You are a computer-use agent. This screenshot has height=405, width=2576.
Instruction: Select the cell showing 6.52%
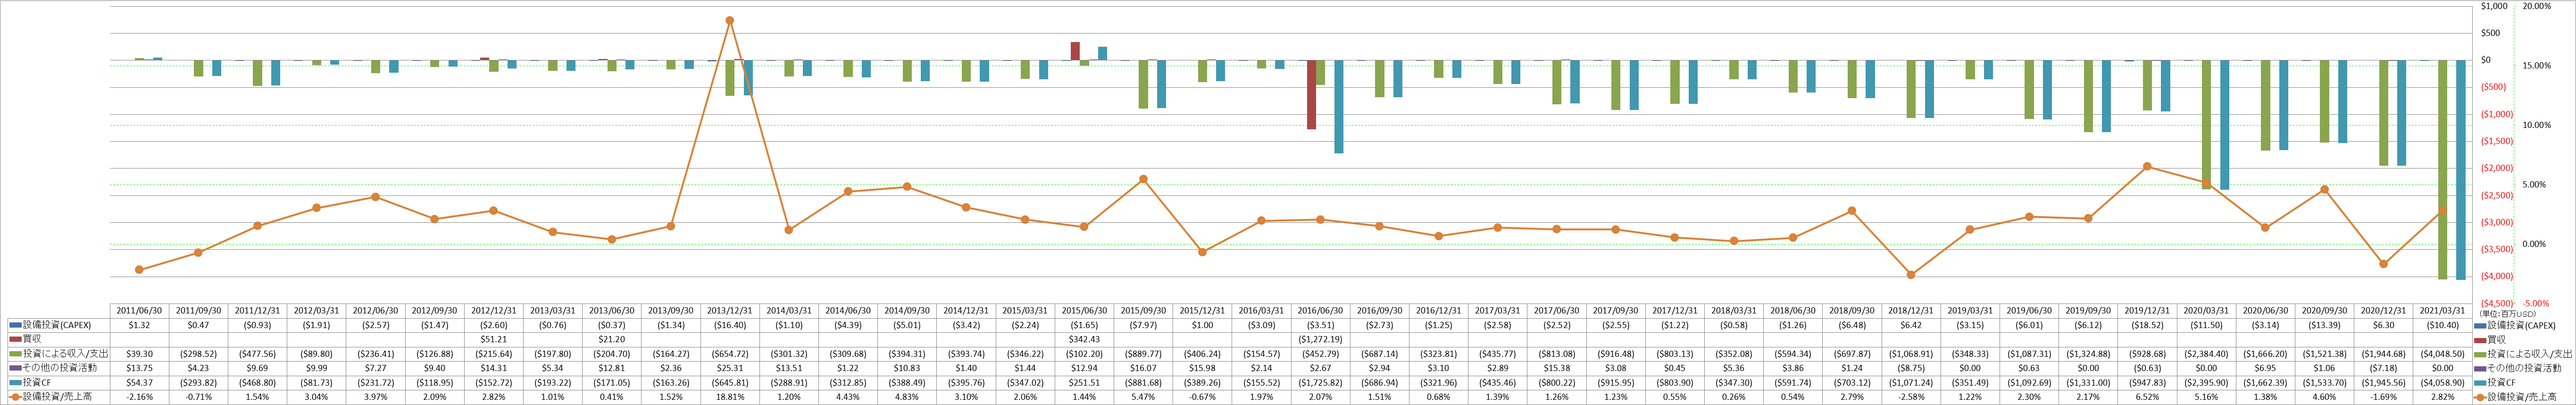click(2147, 397)
